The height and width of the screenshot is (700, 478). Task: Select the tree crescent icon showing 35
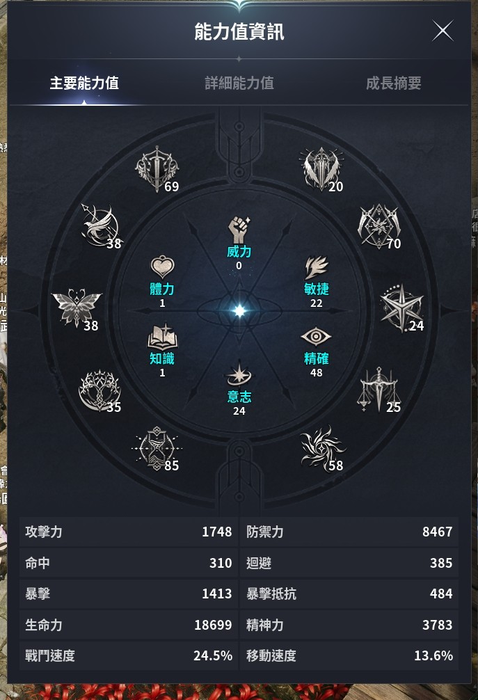[x=100, y=390]
